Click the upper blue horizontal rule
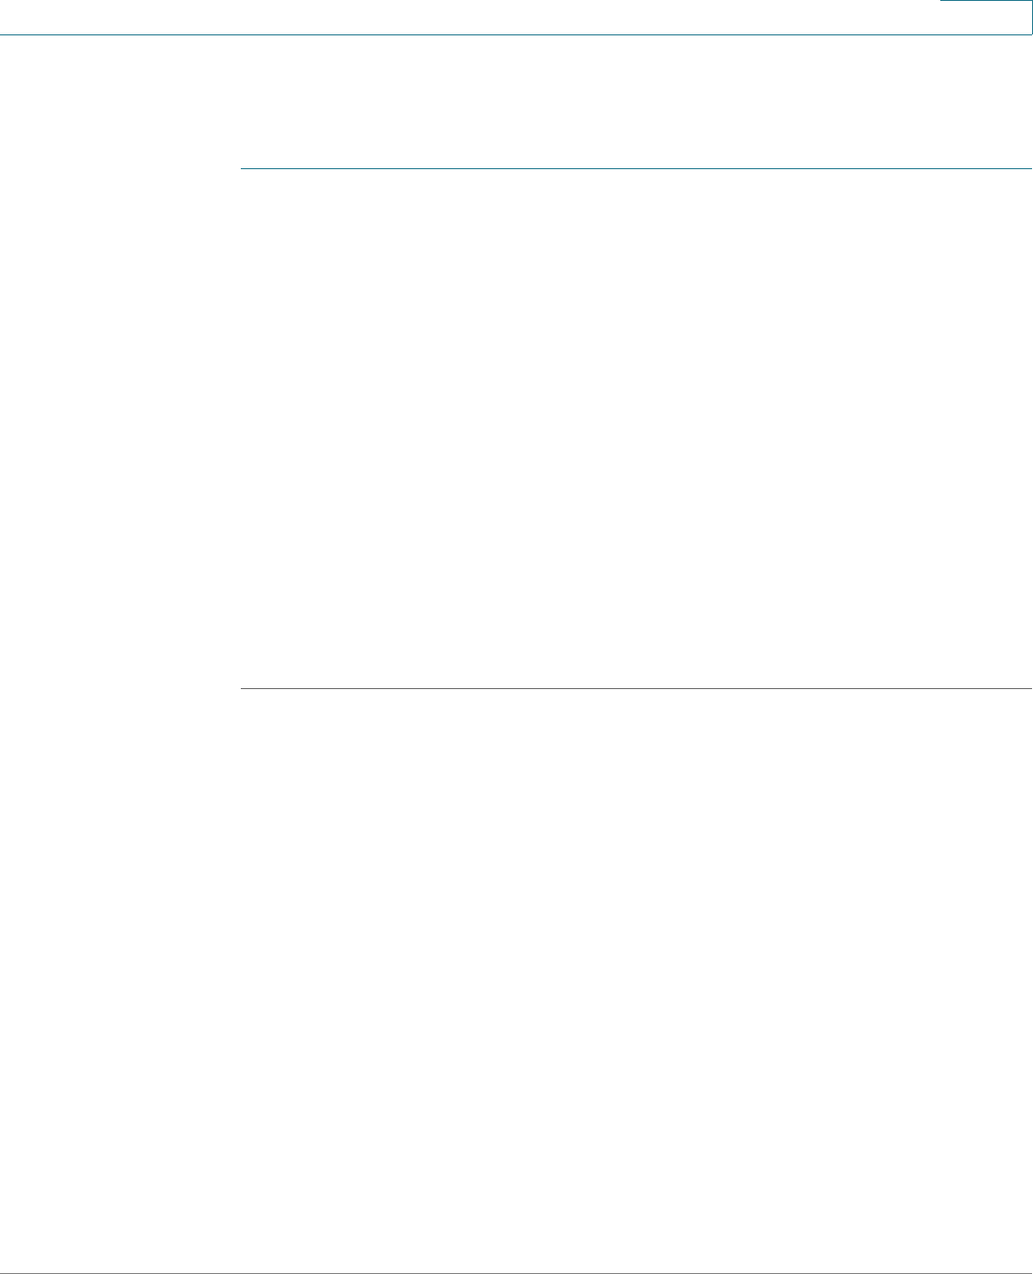1033x1274 pixels. click(636, 169)
